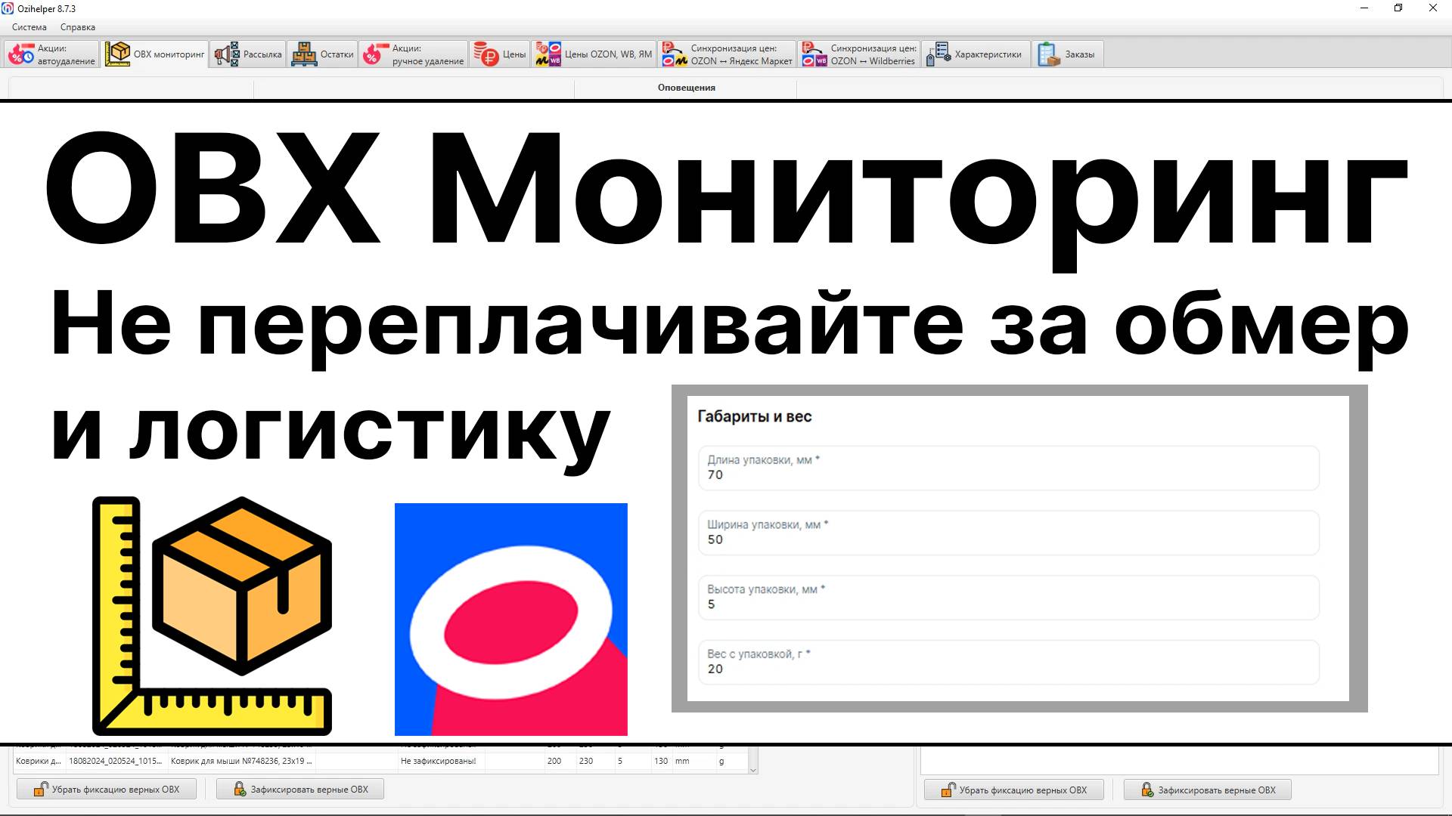
Task: Open Цены ruble coins icon
Action: 486,54
